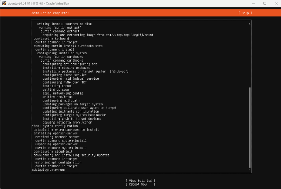Select the View full log button
This screenshot has width=281, height=189.
pyautogui.click(x=140, y=181)
